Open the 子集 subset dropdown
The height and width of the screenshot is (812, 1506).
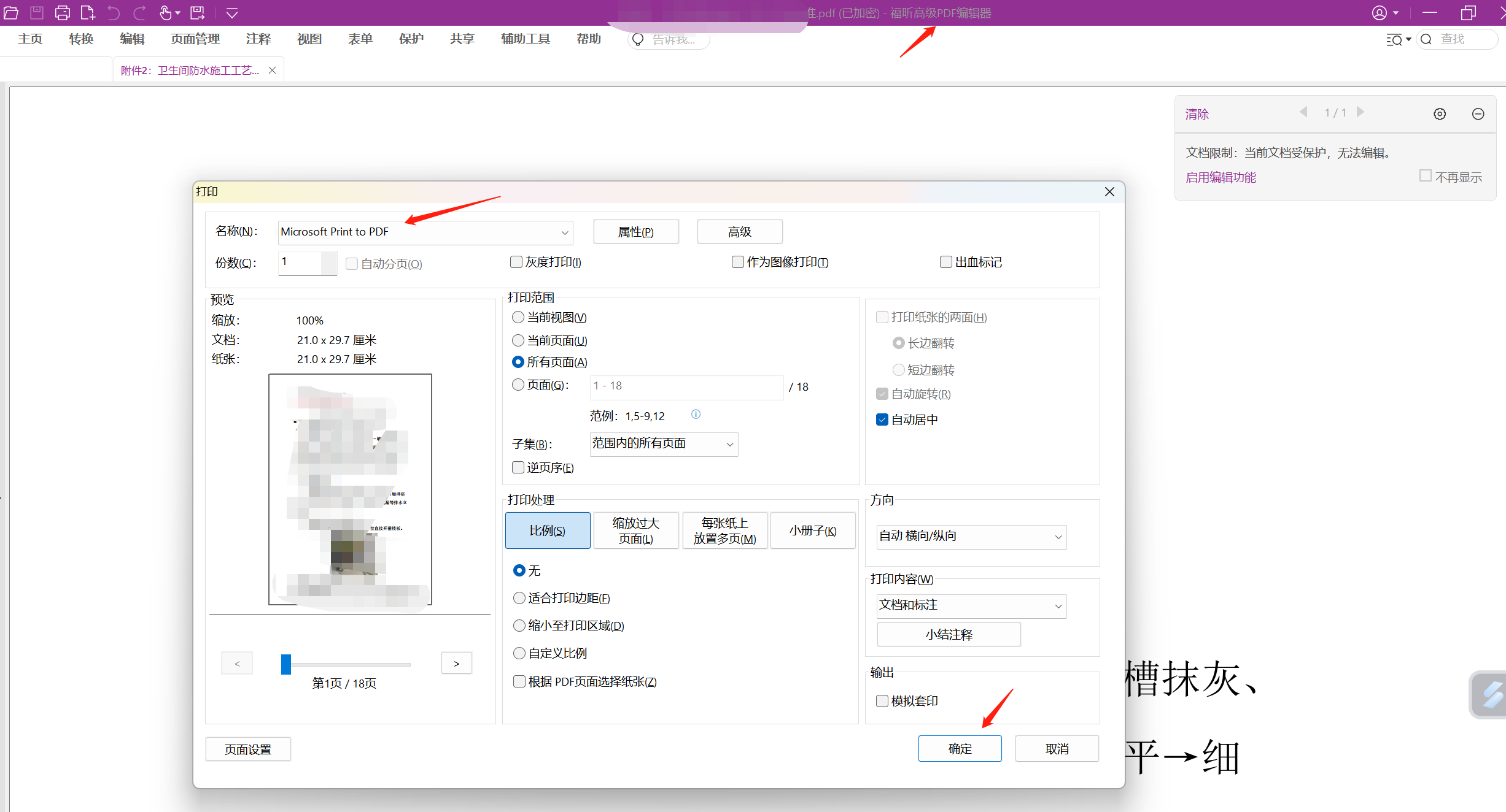point(729,444)
